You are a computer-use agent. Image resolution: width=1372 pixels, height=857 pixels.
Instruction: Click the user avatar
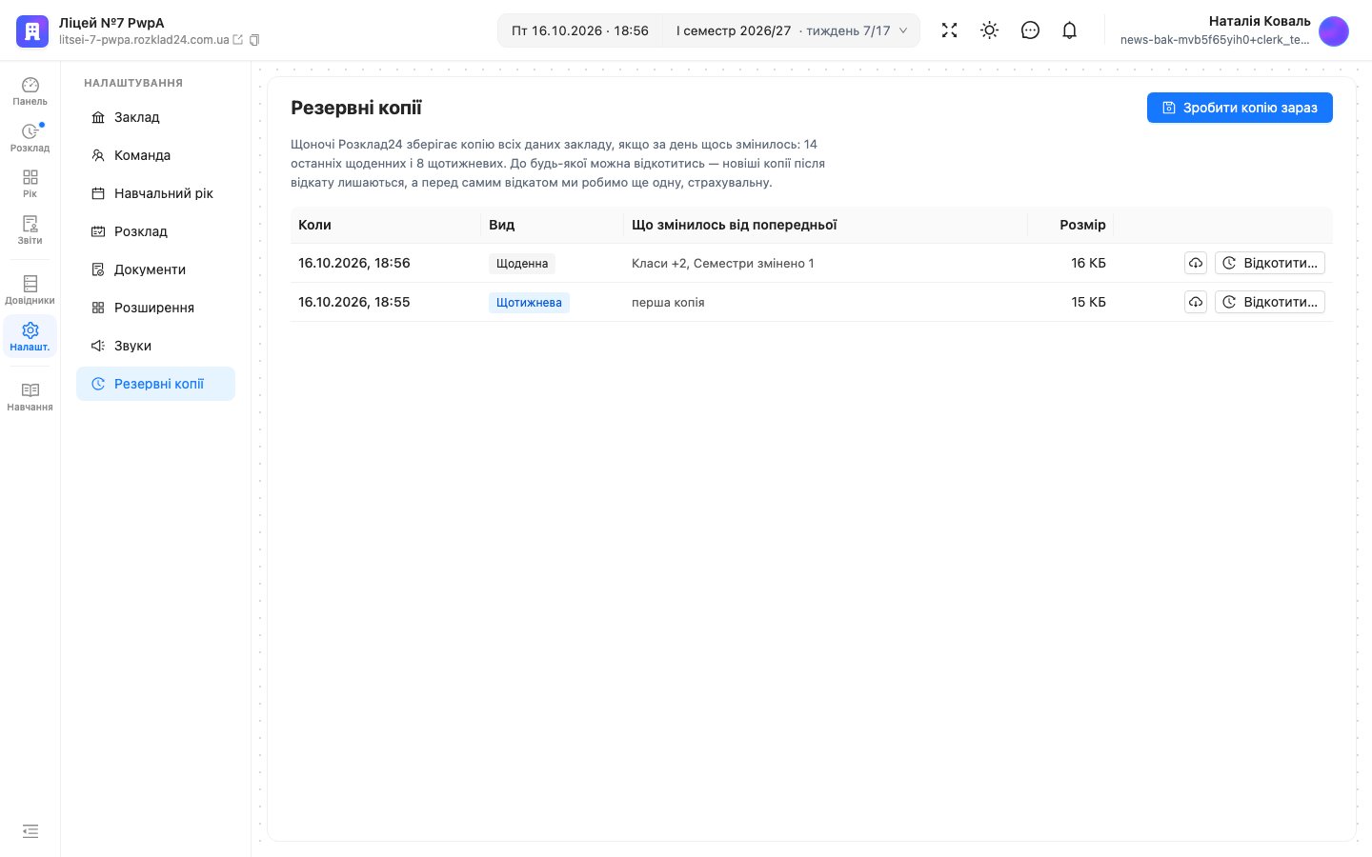click(1334, 30)
